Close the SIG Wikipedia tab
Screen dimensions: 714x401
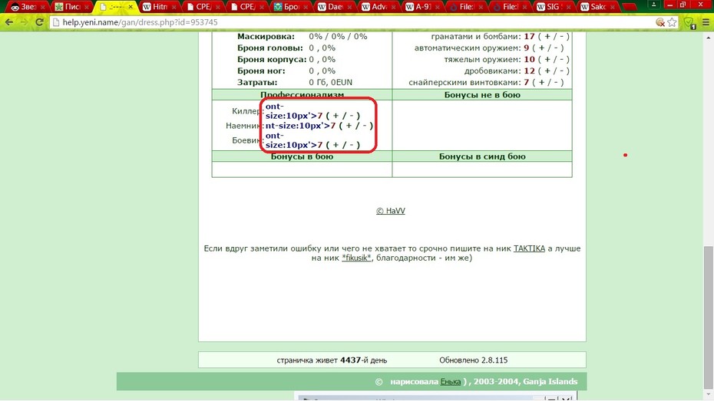[x=569, y=7]
